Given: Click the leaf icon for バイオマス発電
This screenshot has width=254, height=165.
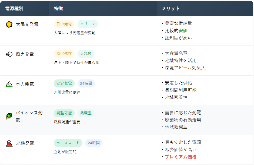Looking at the screenshot, I should 9,116.
